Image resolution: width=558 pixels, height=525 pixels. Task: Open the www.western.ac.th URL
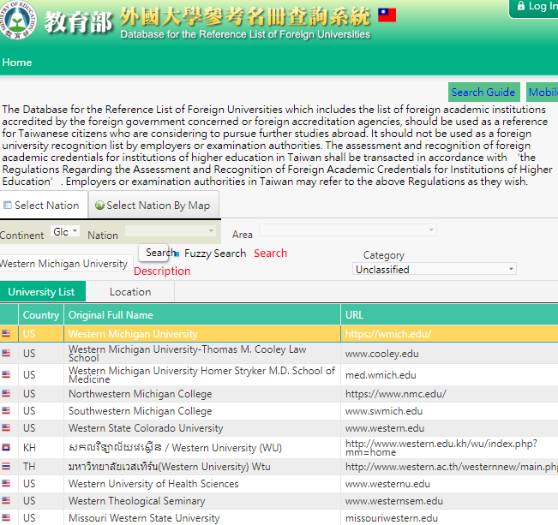pyautogui.click(x=451, y=466)
